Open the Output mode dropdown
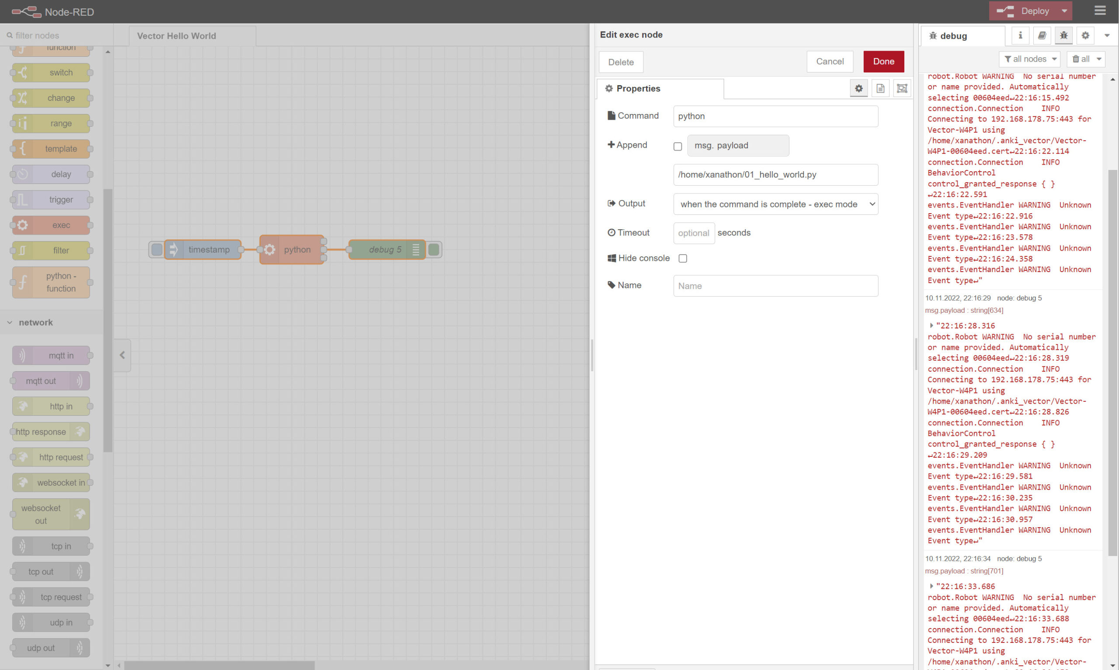The width and height of the screenshot is (1119, 670). pos(776,204)
